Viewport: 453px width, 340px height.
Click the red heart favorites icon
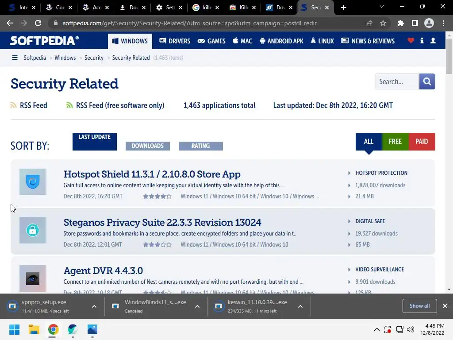pyautogui.click(x=411, y=40)
